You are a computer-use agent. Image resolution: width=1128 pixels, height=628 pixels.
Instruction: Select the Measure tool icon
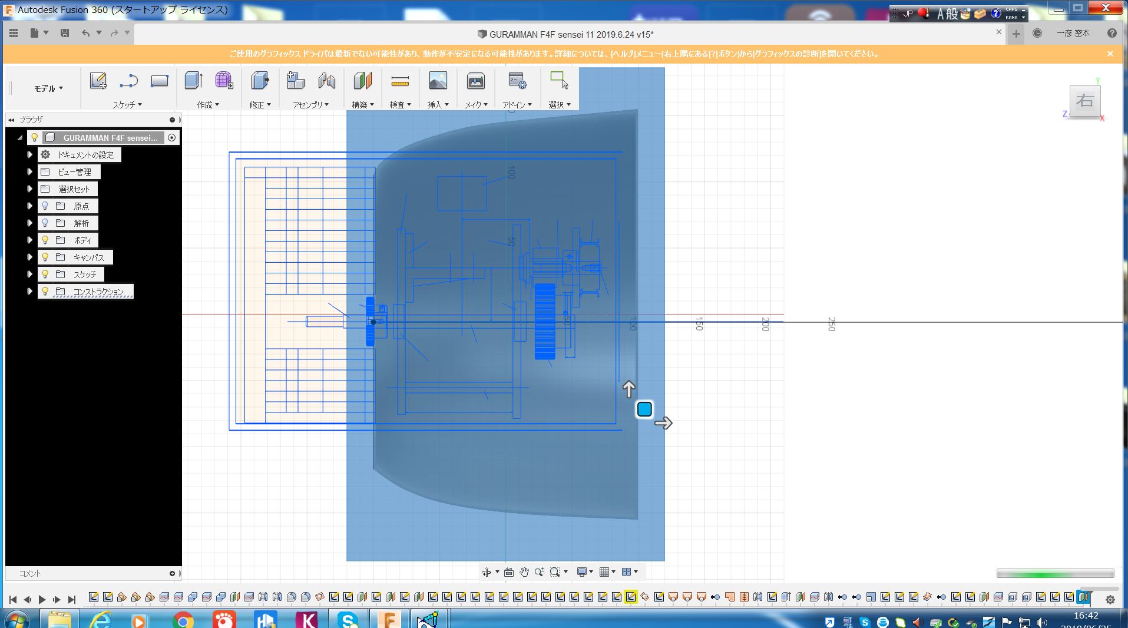(x=400, y=81)
